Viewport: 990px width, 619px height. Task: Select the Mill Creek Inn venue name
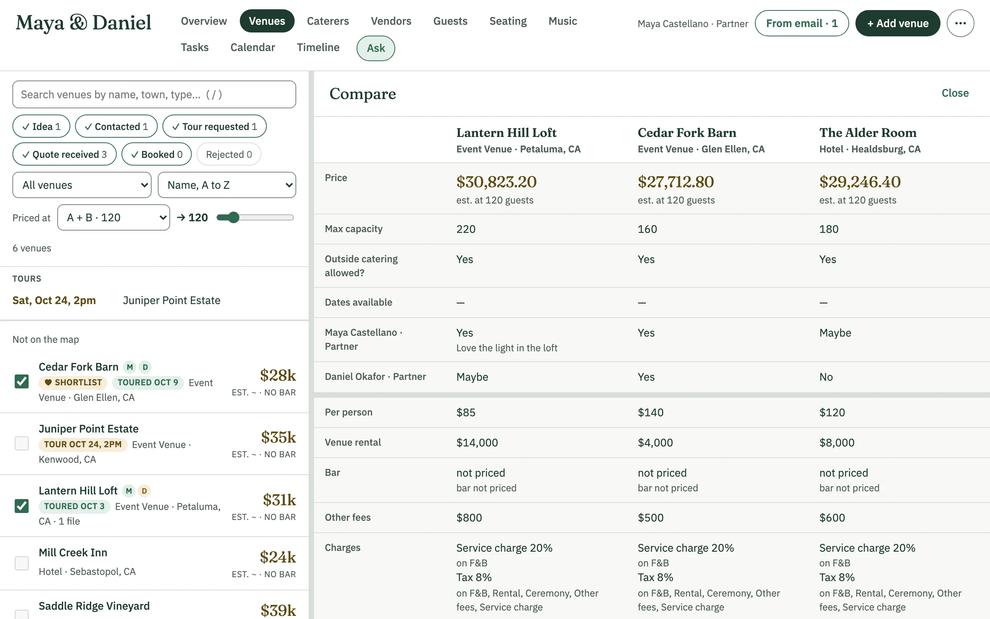coord(73,553)
